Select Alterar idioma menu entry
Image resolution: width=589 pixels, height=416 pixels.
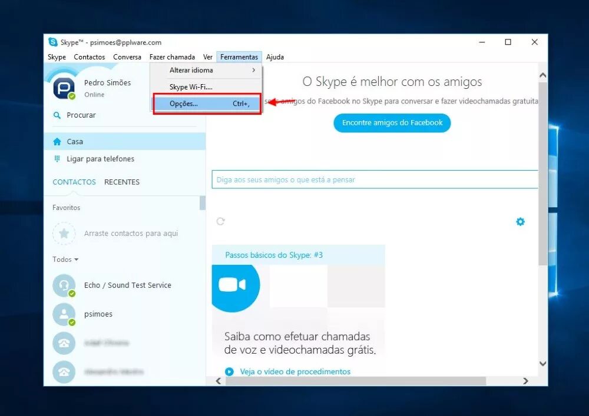(206, 70)
